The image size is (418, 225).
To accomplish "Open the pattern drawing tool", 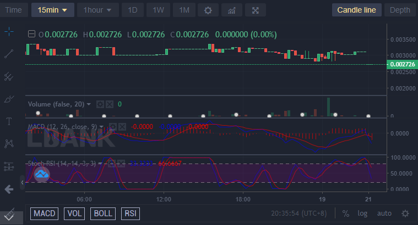I will (9, 144).
